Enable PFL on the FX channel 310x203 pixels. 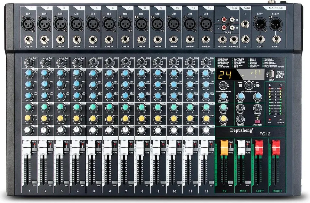(230, 182)
